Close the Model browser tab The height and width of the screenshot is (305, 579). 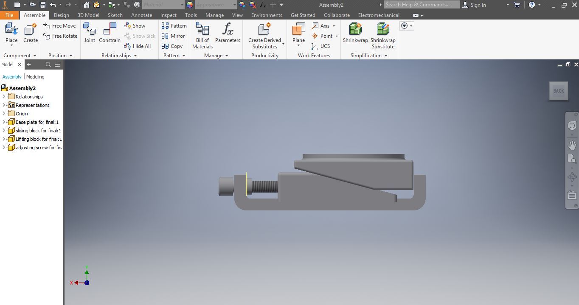click(x=19, y=64)
